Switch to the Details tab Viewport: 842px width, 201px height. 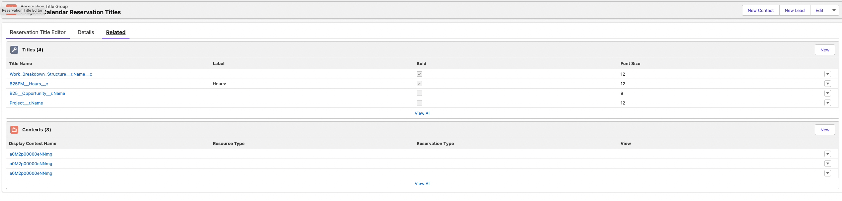86,32
